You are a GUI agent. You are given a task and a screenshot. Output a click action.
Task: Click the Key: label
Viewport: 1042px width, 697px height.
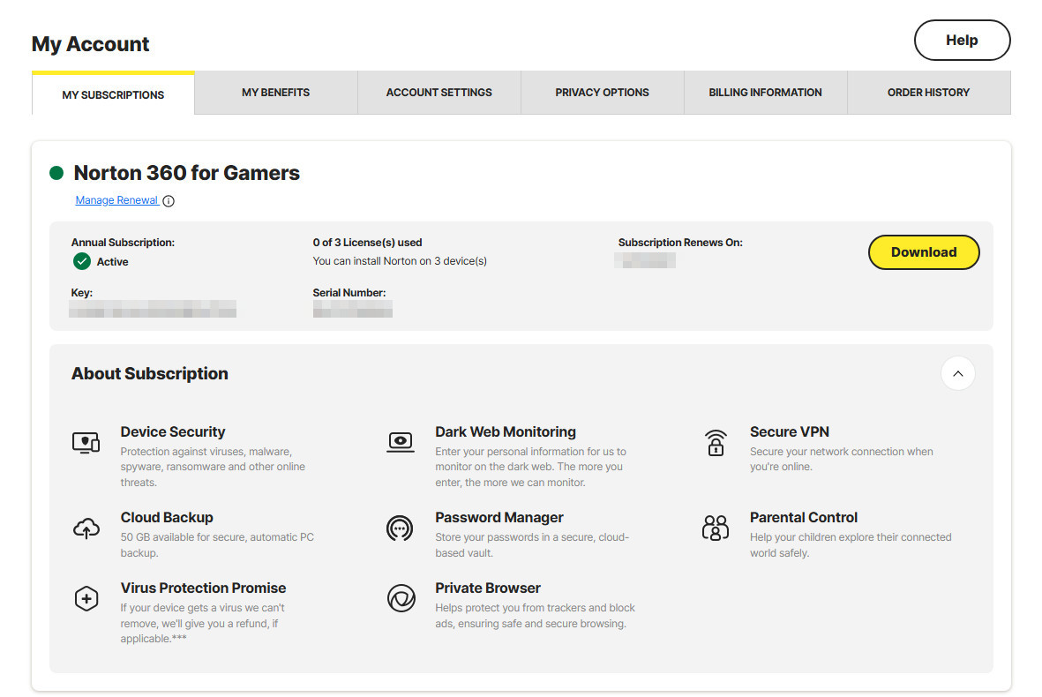coord(82,292)
